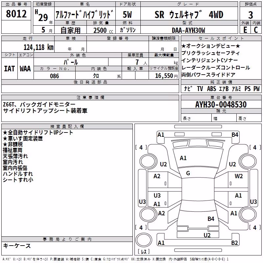Click equipment item ナビ

188,88
